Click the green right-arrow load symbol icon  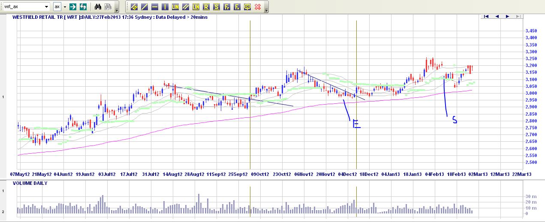[73, 7]
